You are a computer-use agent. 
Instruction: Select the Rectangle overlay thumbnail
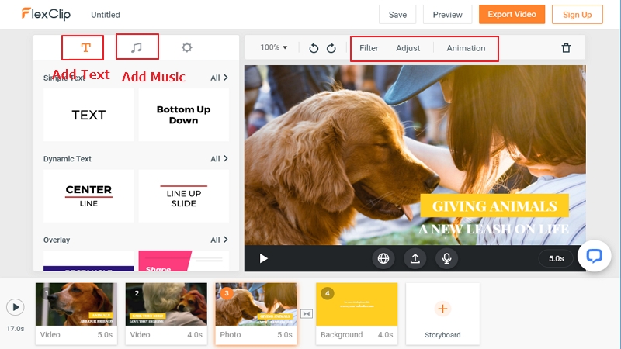[x=88, y=261]
